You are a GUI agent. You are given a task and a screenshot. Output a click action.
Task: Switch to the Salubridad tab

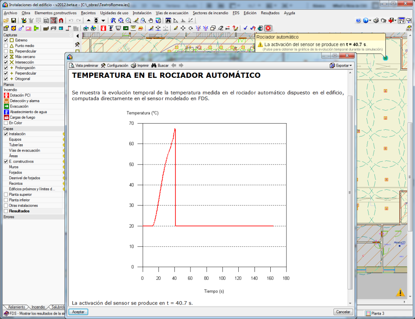tap(58, 307)
